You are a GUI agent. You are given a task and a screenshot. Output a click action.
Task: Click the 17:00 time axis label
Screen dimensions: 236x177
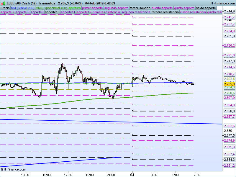point(68,175)
